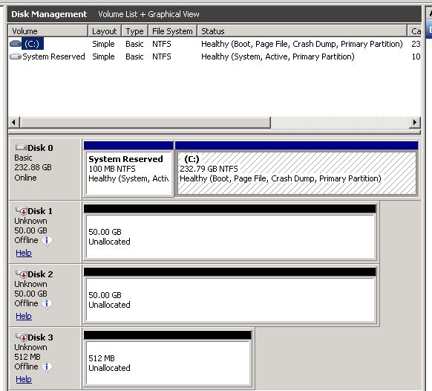Sort by the File System column header

tap(173, 31)
